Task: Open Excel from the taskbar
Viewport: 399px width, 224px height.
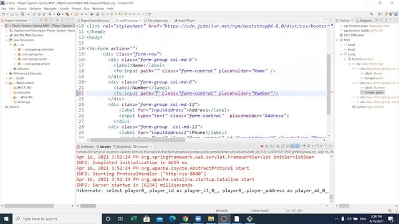Action: point(133,218)
